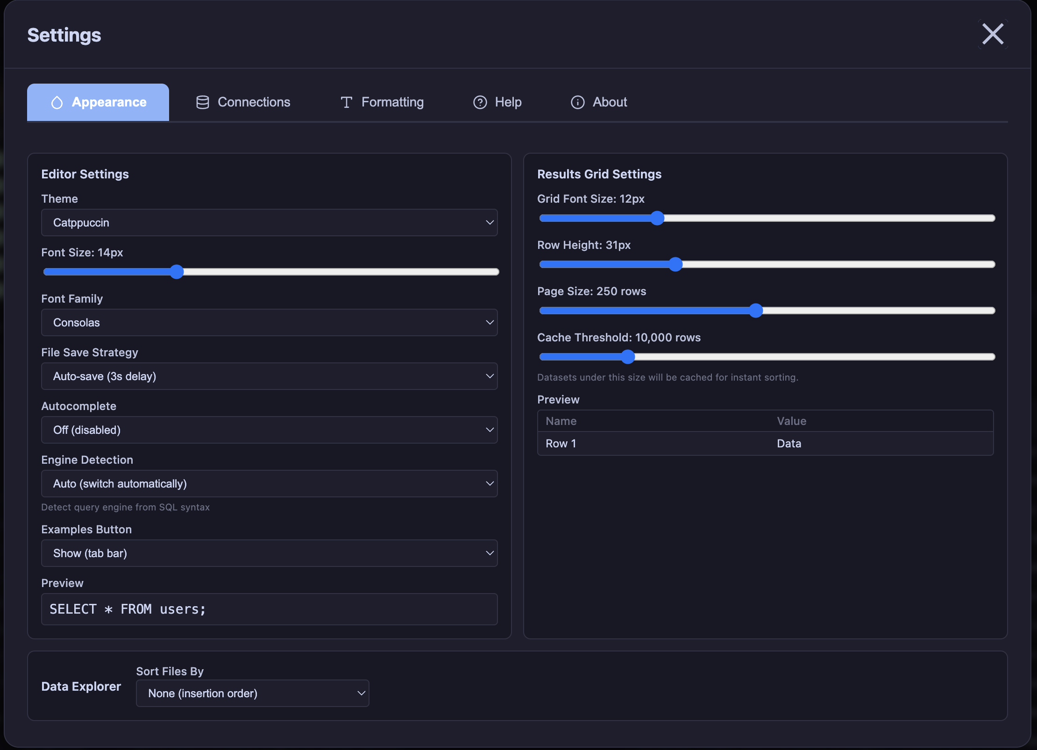Open the Sort Files By dropdown
The image size is (1037, 750).
(x=252, y=693)
